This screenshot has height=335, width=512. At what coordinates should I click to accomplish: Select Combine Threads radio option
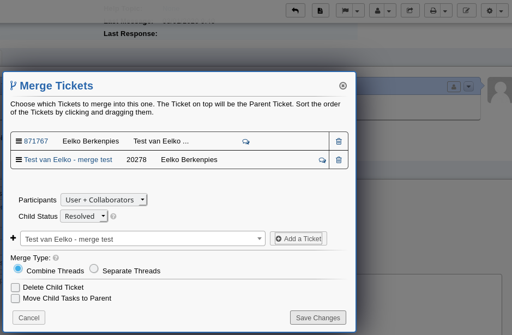click(x=18, y=269)
